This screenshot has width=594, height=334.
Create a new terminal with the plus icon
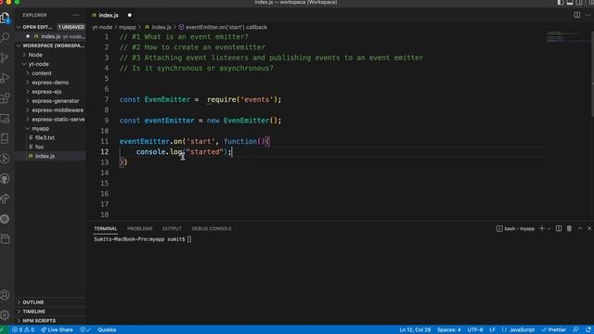[542, 228]
